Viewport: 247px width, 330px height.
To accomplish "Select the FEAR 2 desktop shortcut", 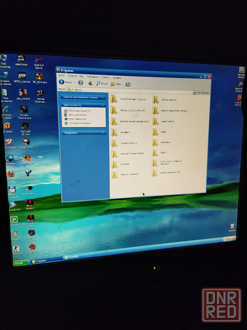I will [x=30, y=205].
